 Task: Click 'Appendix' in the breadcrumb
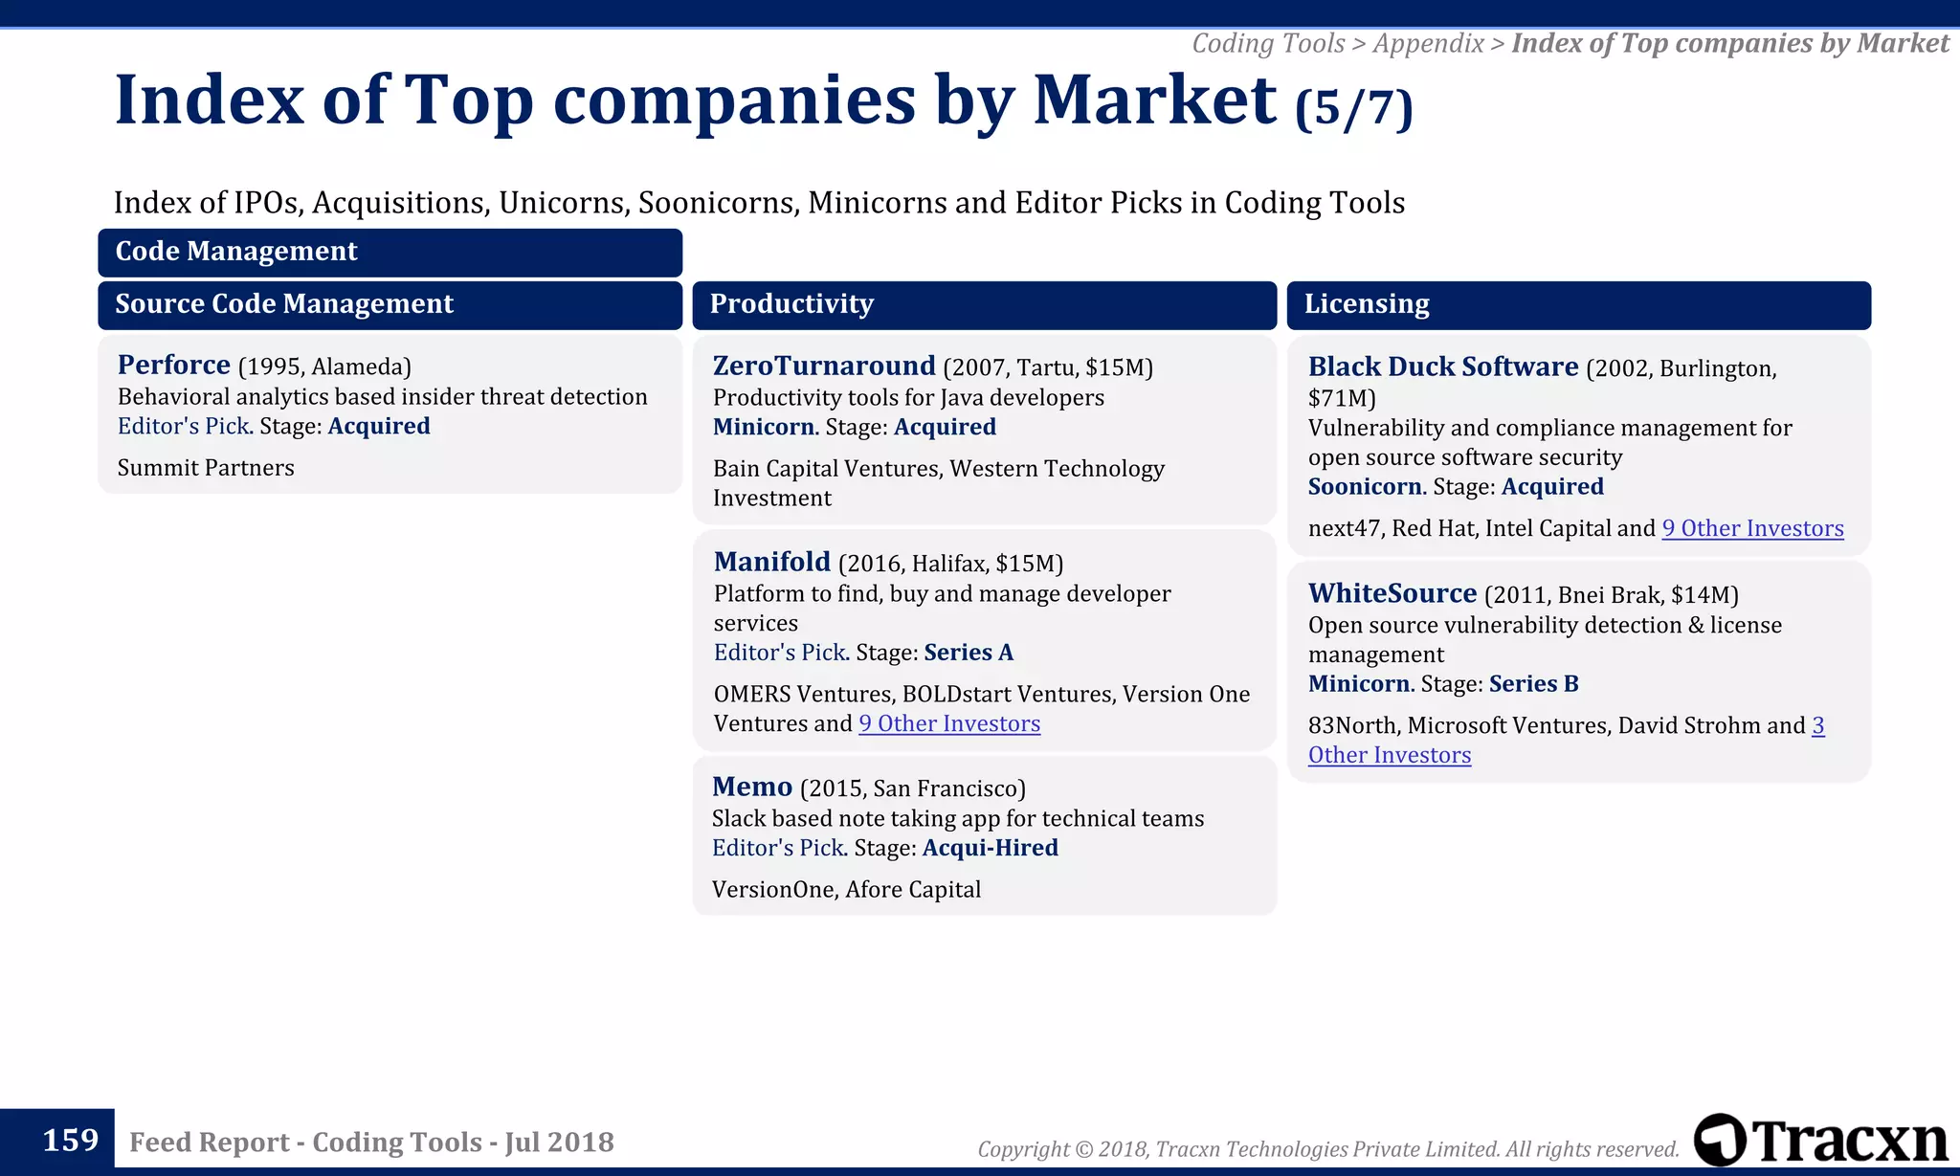tap(1428, 43)
